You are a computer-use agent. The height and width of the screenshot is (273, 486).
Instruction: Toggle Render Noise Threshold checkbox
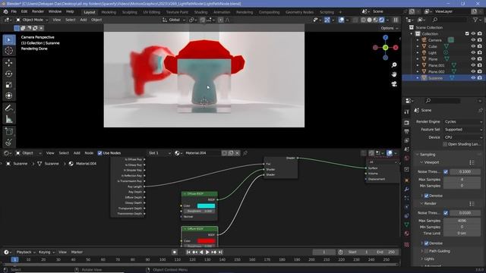[x=446, y=213]
